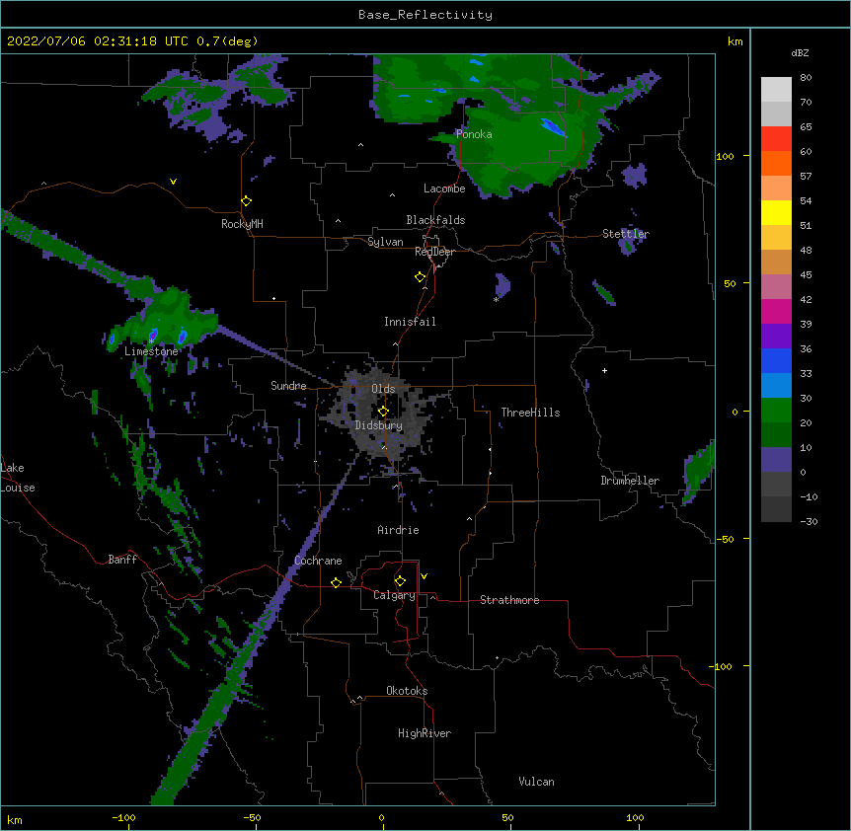Select the light gray top swatch at 80 dBZ
The image size is (851, 831).
click(776, 90)
